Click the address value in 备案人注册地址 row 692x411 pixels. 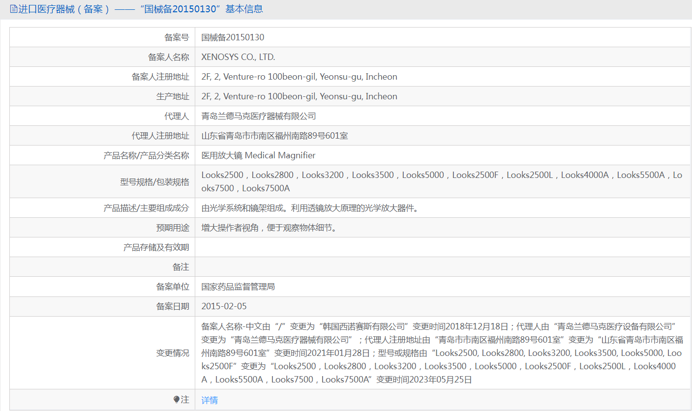tap(299, 77)
